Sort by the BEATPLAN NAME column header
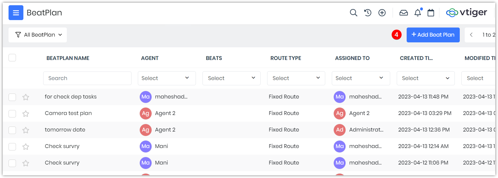498x178 pixels. pyautogui.click(x=68, y=58)
